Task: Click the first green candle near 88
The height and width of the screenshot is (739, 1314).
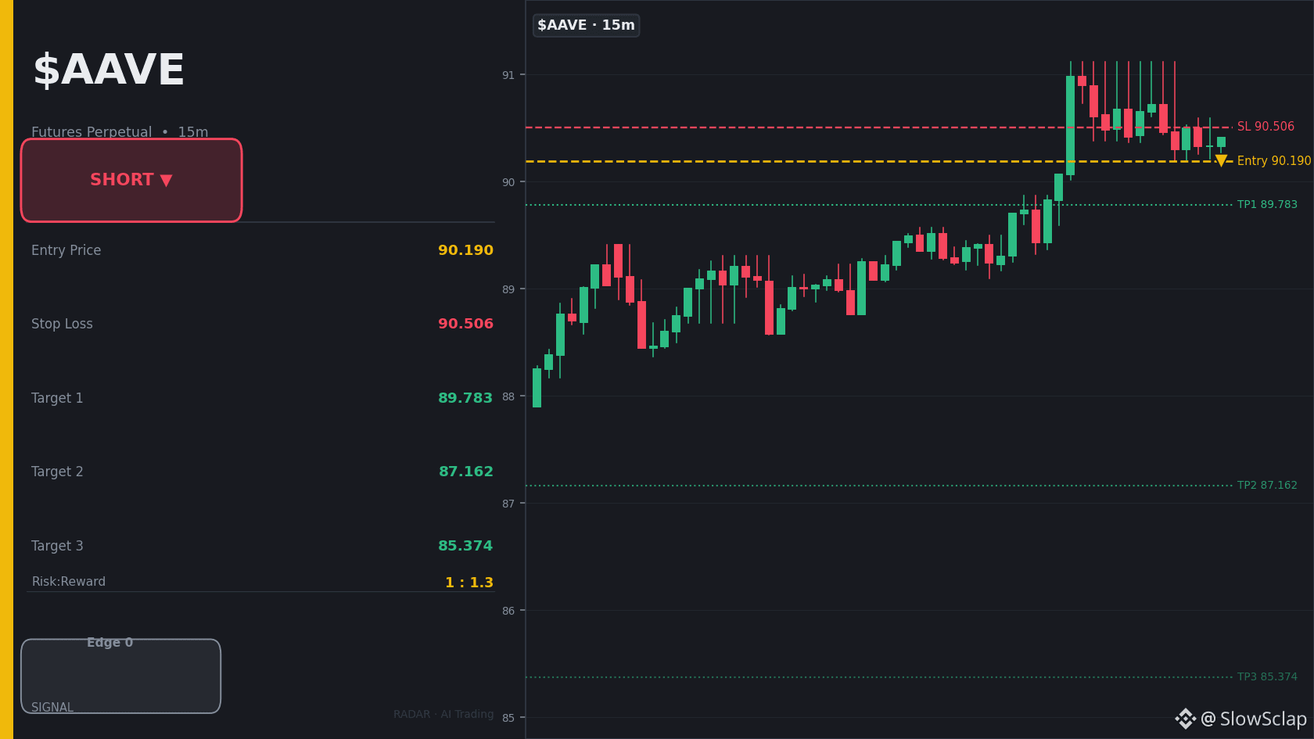Action: (x=537, y=388)
